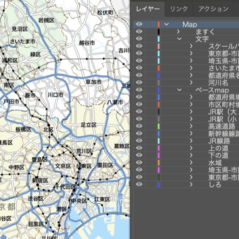The image size is (239, 239).
Task: Toggle visibility of the 高速道路 layer
Action: 139,126
